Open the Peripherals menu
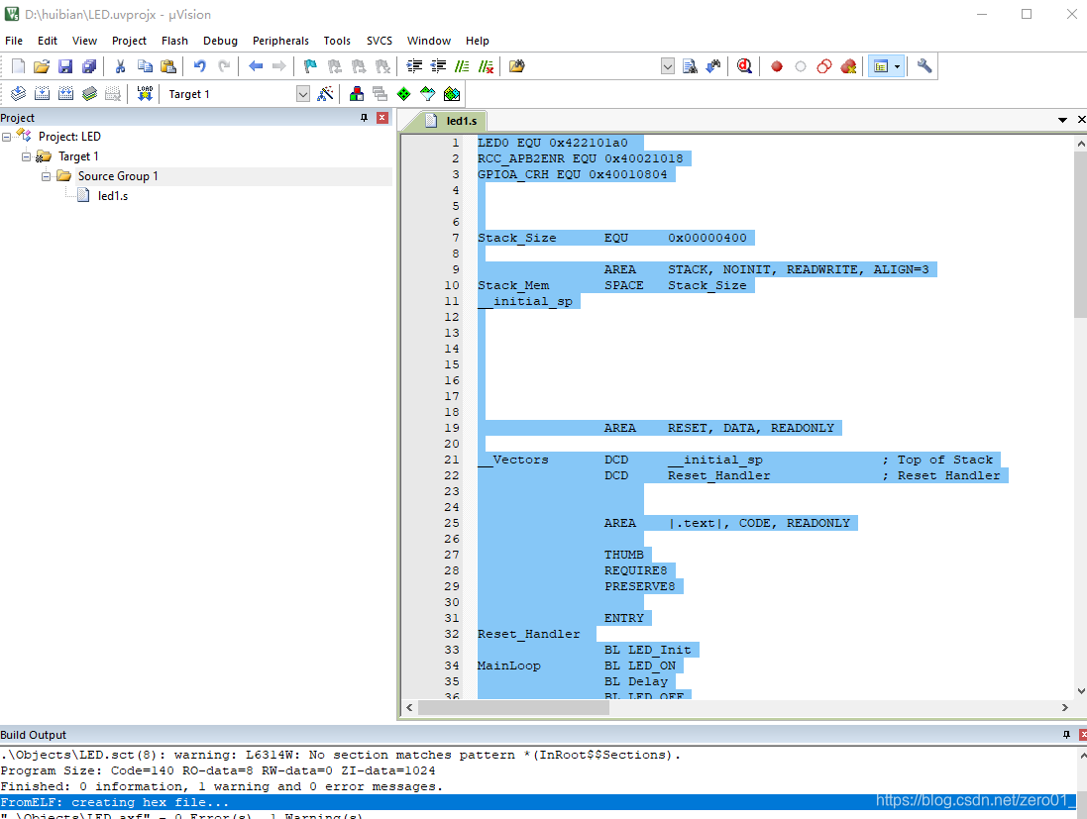 (280, 41)
